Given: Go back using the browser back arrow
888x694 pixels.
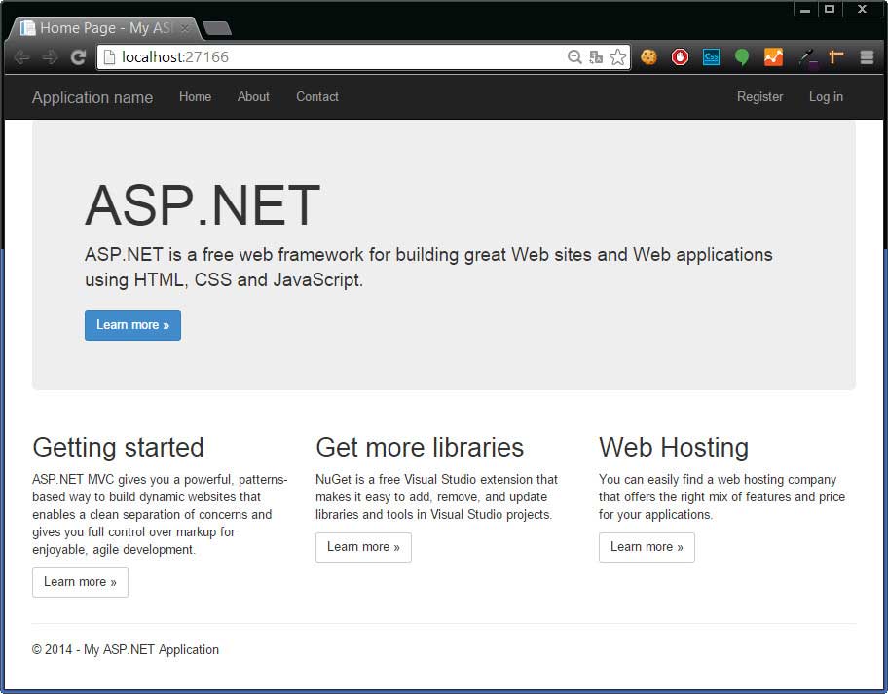Looking at the screenshot, I should [22, 57].
